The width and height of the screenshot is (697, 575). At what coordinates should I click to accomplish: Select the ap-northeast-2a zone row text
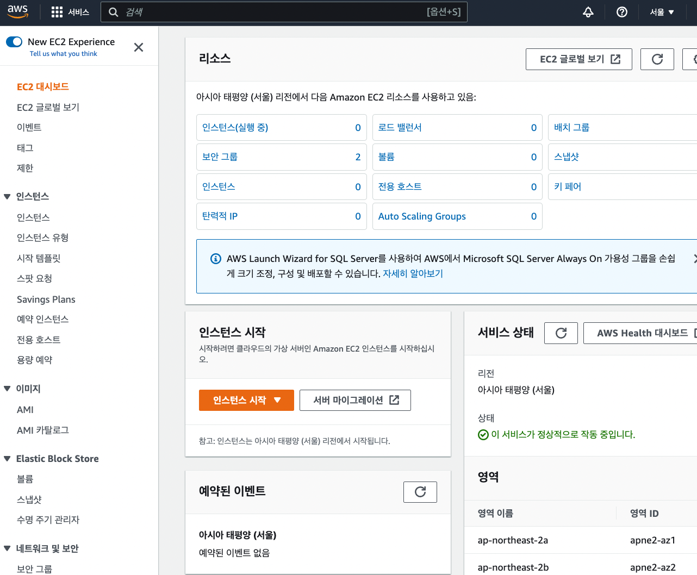[x=513, y=540]
